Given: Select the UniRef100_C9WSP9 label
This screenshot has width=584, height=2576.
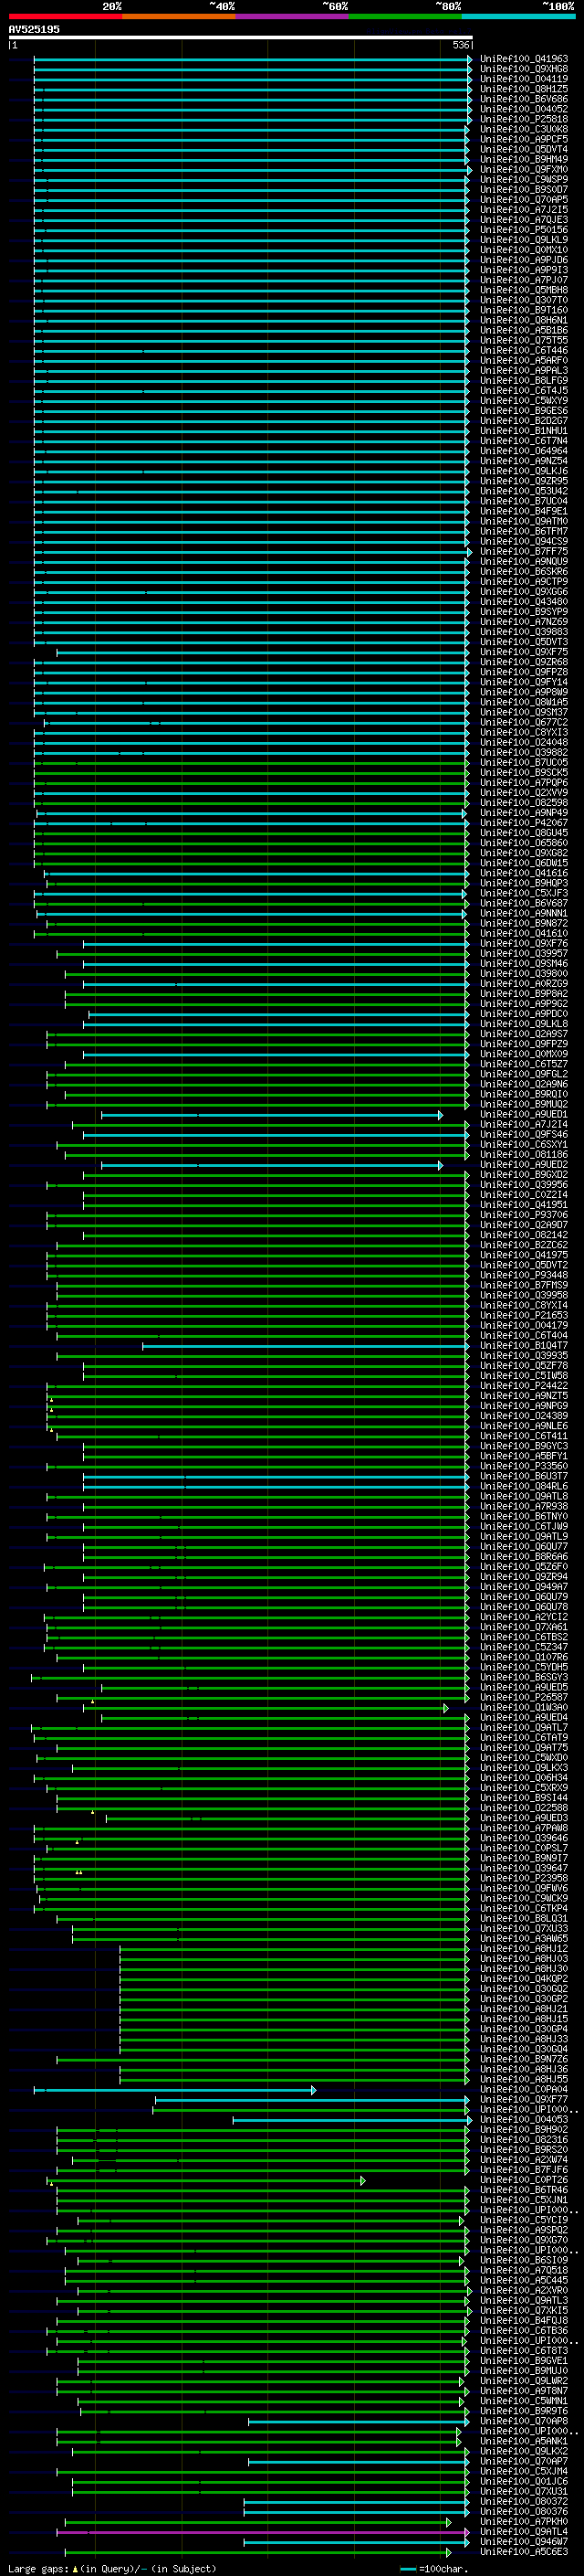Looking at the screenshot, I should tap(523, 180).
